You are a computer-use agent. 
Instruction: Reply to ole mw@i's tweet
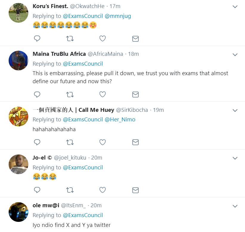click(x=37, y=231)
